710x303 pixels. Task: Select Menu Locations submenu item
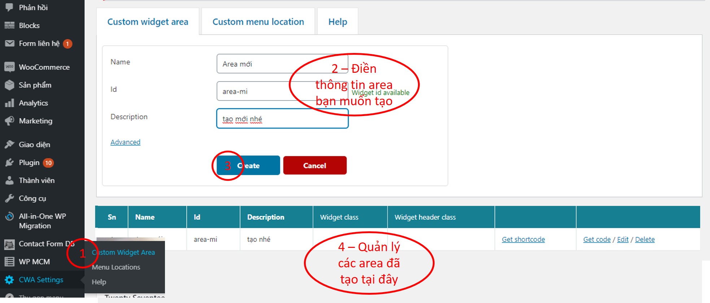116,267
